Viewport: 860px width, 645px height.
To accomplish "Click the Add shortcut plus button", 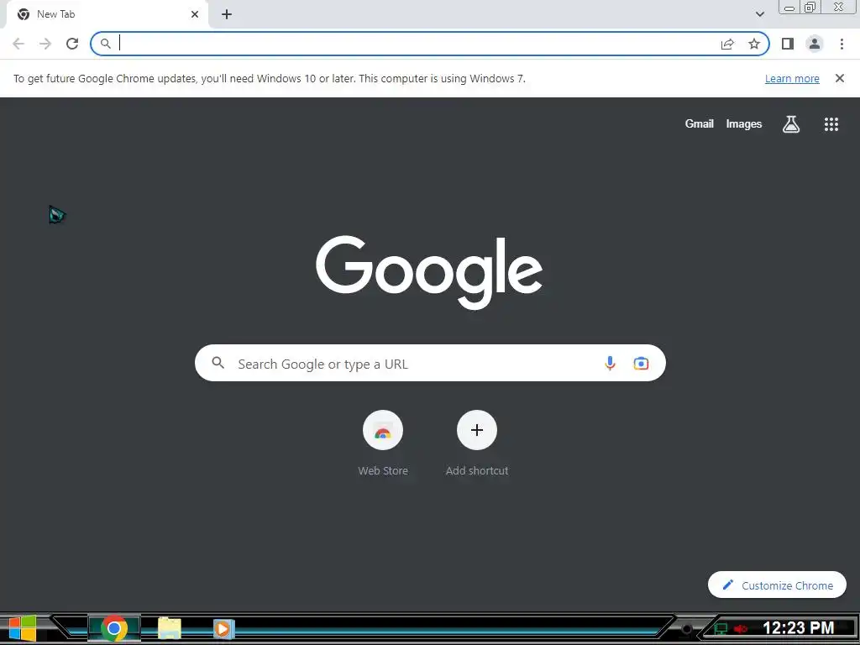I will pos(477,430).
